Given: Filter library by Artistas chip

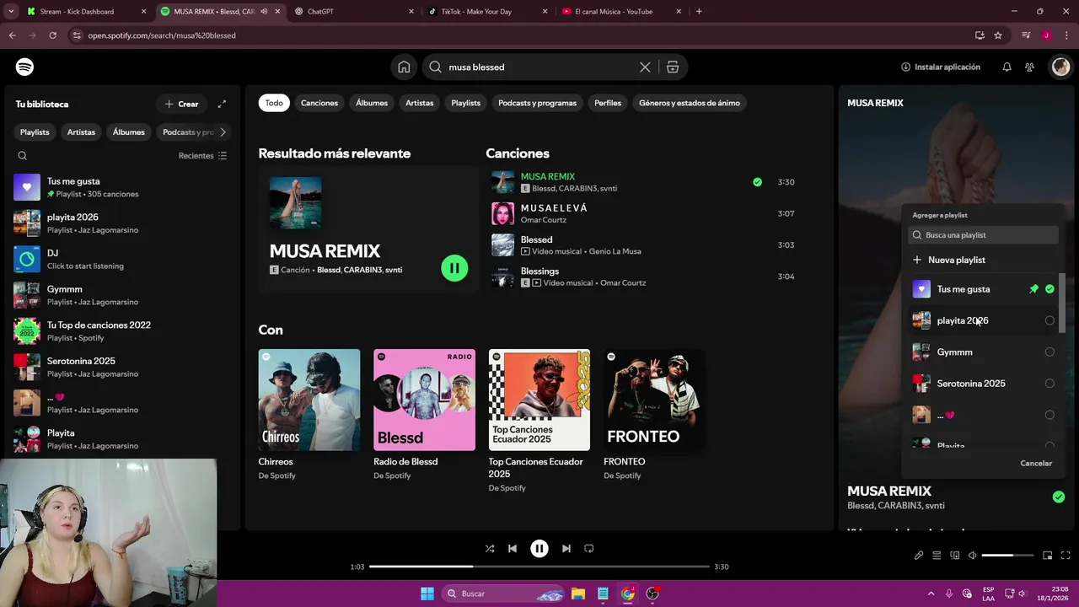Looking at the screenshot, I should click(x=81, y=132).
